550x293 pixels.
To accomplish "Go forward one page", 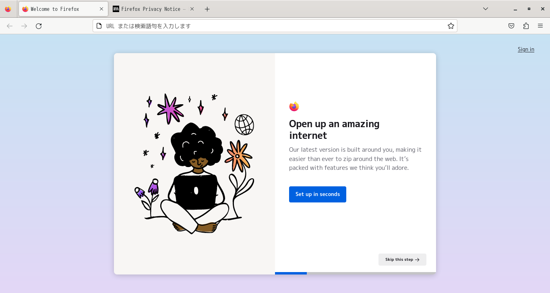I will [24, 26].
